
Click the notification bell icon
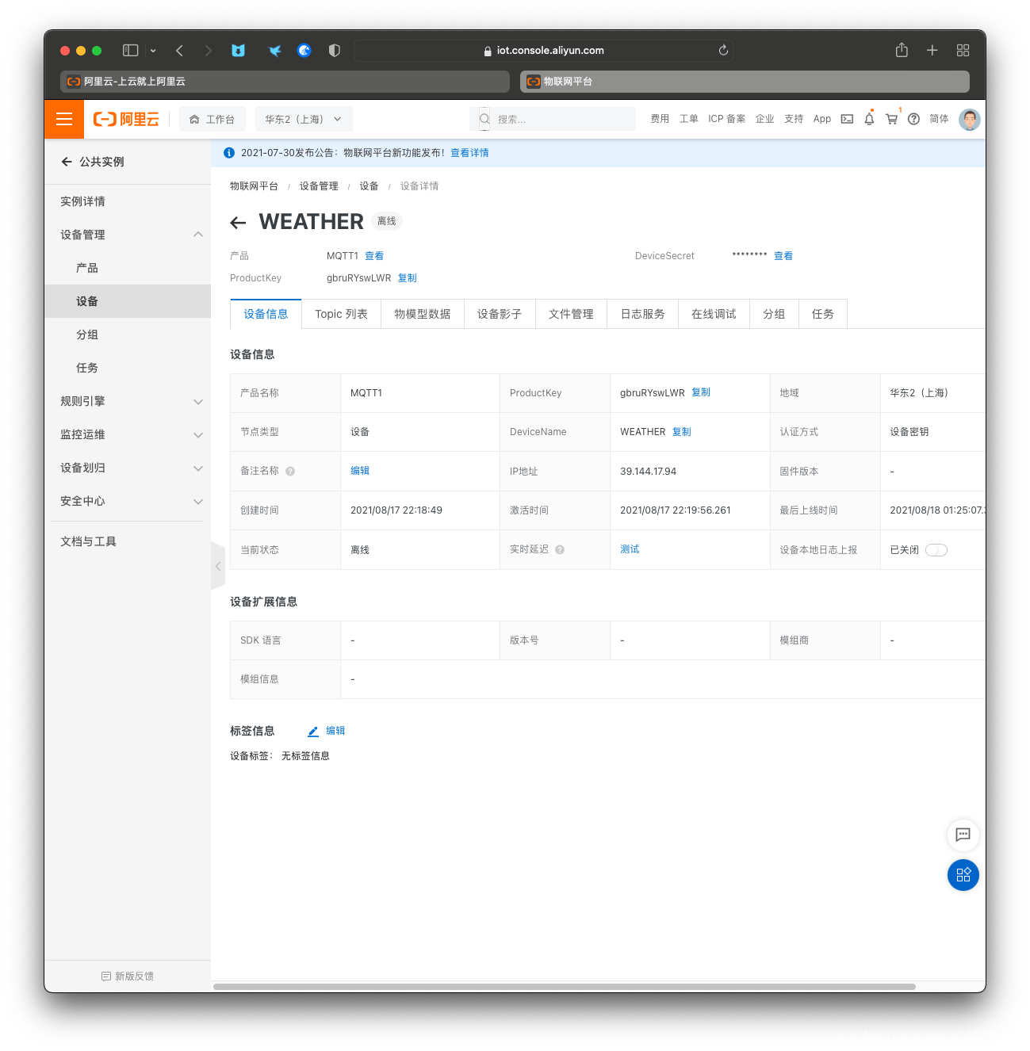869,119
